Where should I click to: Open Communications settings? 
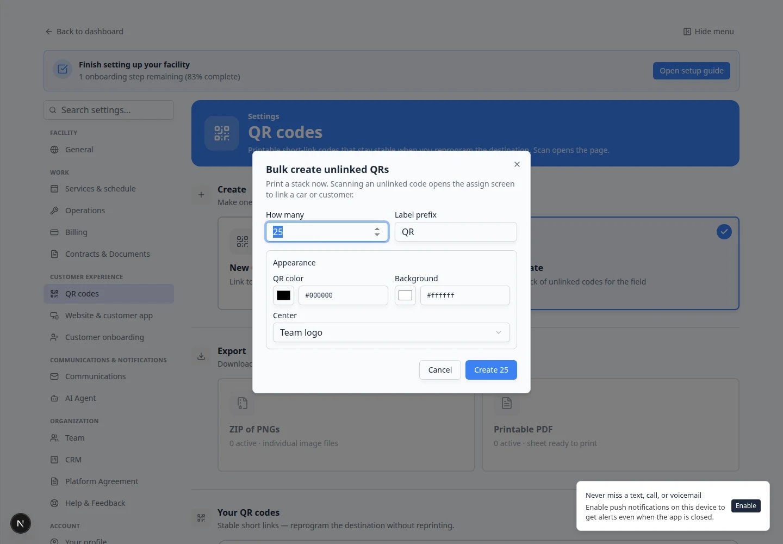109,376
